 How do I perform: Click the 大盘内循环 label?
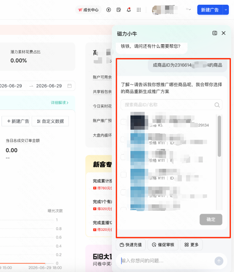[102, 135]
